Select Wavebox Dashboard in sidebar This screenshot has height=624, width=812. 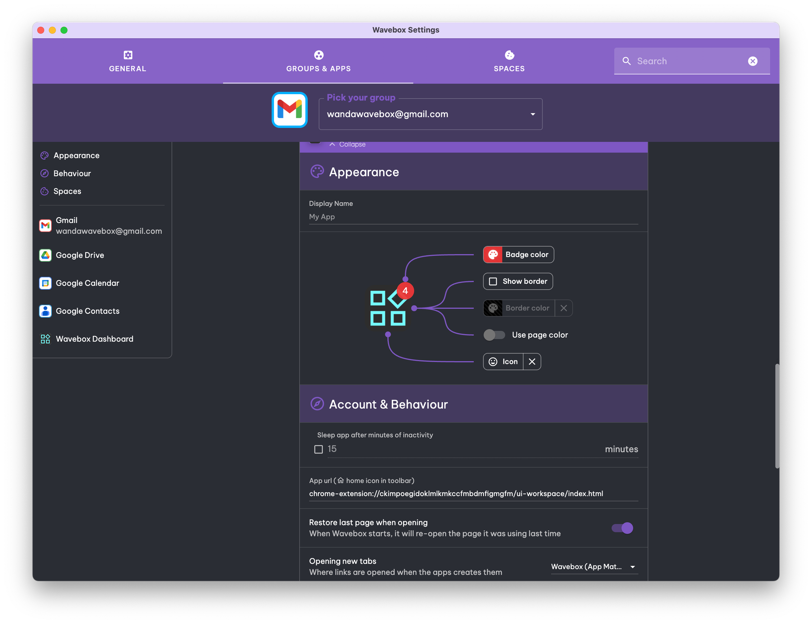tap(101, 339)
